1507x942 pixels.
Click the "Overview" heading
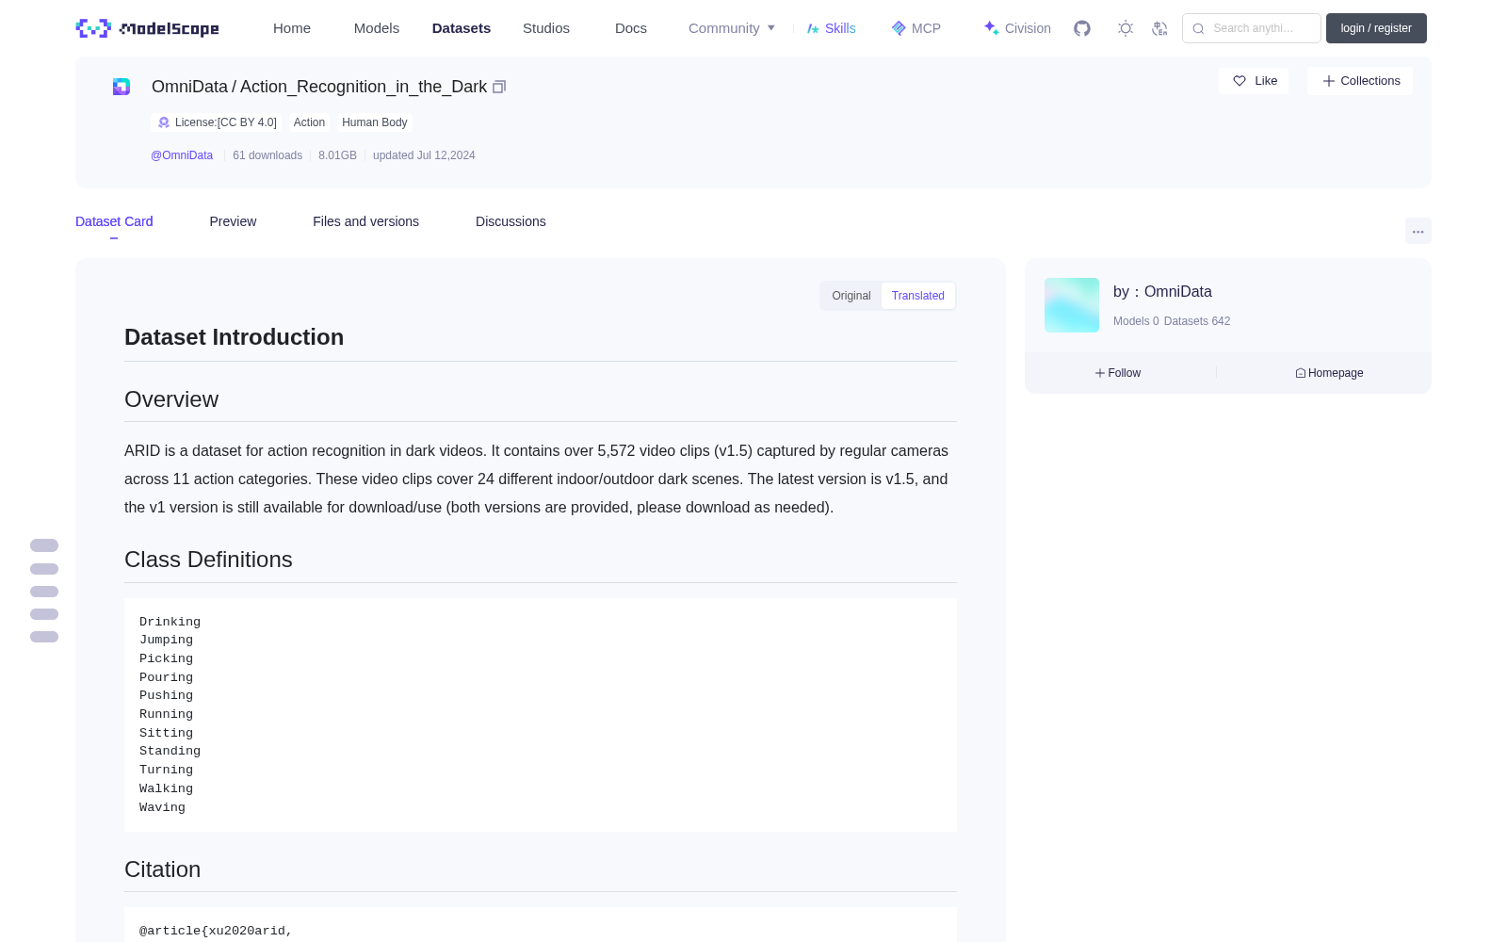tap(171, 399)
